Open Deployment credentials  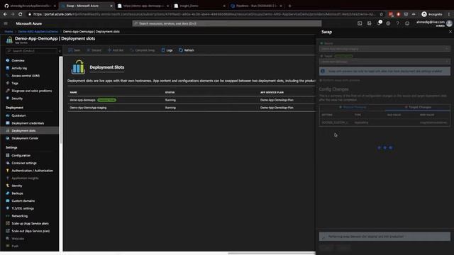pyautogui.click(x=28, y=123)
